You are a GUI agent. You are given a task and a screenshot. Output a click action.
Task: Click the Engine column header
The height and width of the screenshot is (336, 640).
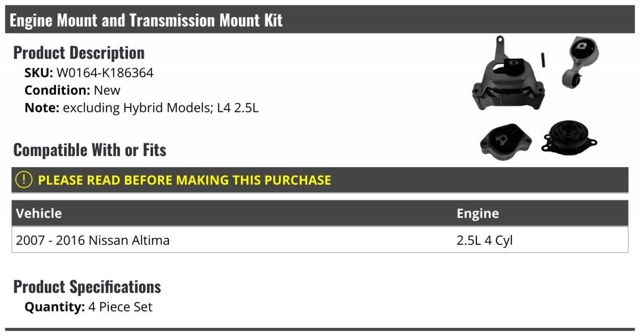tap(478, 214)
